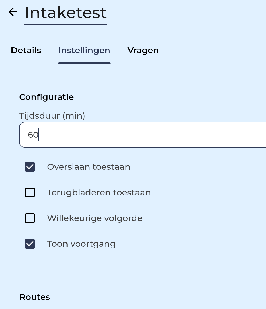266x309 pixels.
Task: Click the "Toon voortgang" label text
Action: point(81,244)
